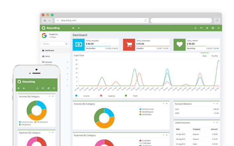Close desktop Incomes By Category panel
Screen dimensions: 234x146
(167, 103)
